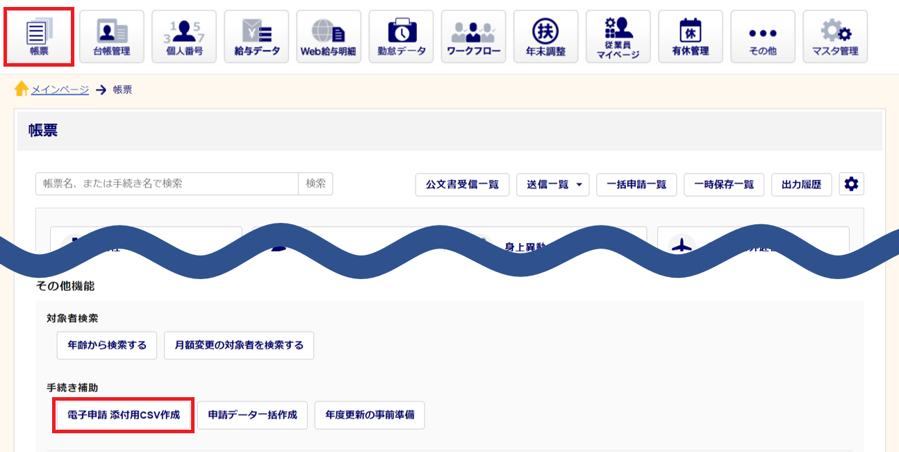Open the 年末調整 year-end adjustment icon

pyautogui.click(x=545, y=37)
